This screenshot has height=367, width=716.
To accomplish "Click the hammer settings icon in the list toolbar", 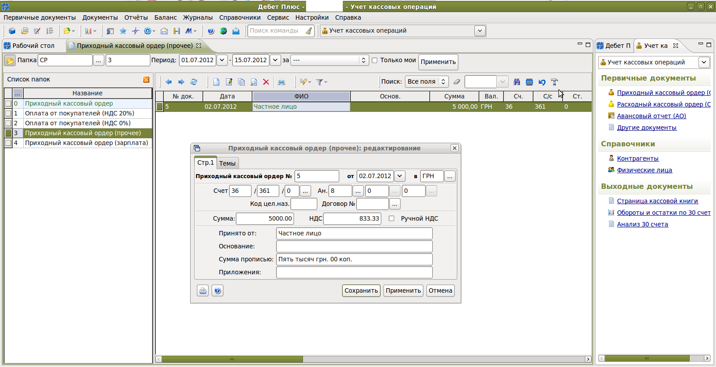I will coord(554,82).
